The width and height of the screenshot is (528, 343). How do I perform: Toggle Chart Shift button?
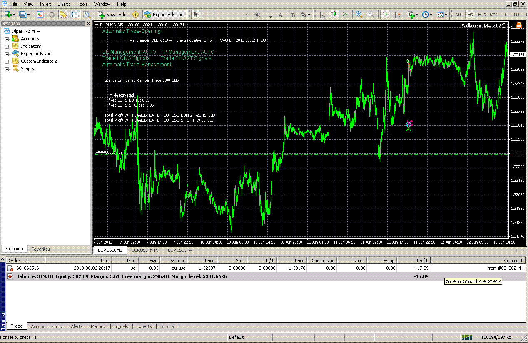pos(397,15)
